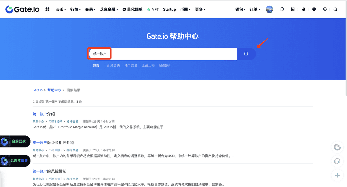
Task: Expand the 订单 orders dropdown
Action: point(255,9)
